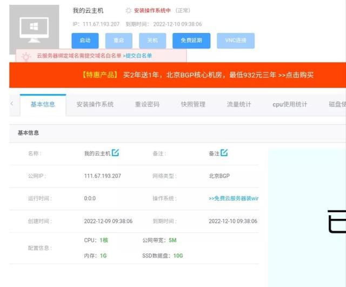Select the cpu使用统计 tab
346x287 pixels.
(290, 105)
